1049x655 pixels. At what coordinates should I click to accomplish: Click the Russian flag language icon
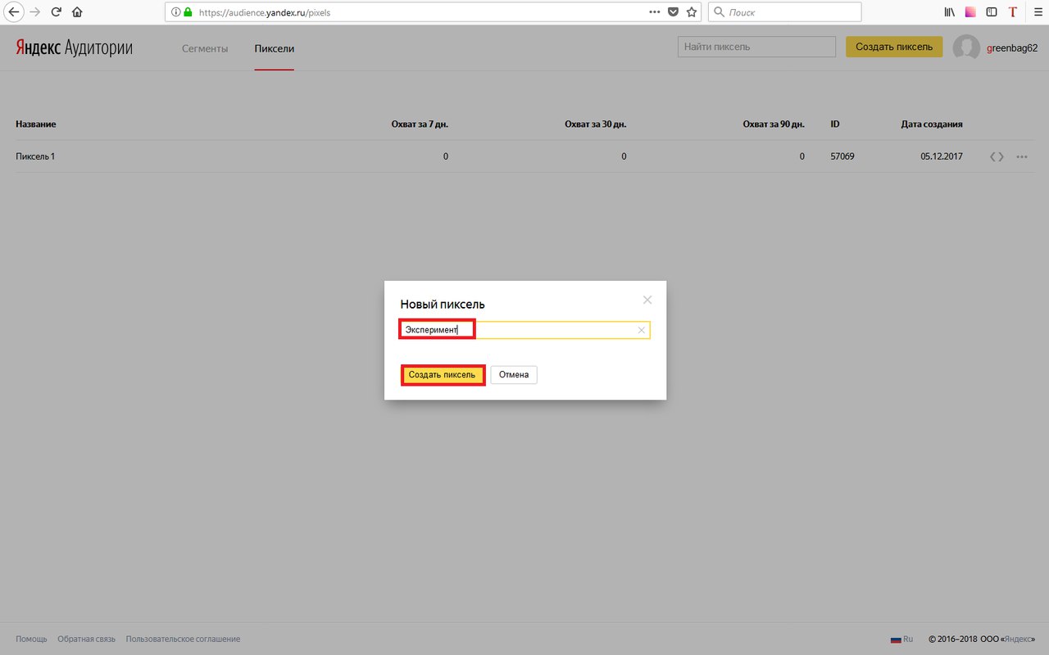click(896, 639)
